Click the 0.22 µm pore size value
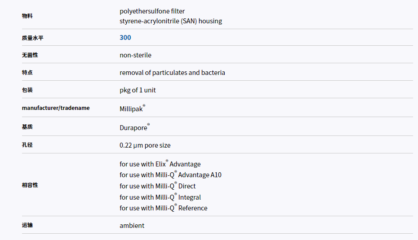Screen dimensions: 418x240 [145, 145]
